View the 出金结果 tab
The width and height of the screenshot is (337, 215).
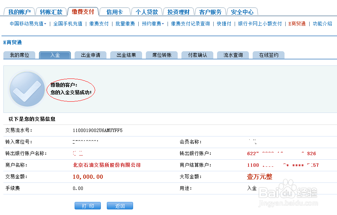coord(126,55)
